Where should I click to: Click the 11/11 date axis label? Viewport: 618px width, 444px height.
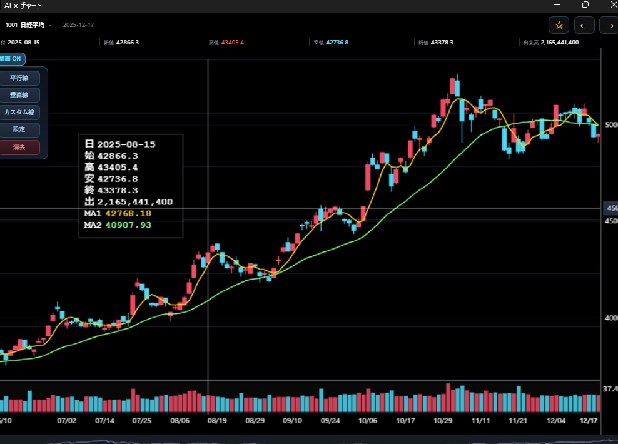tap(481, 421)
